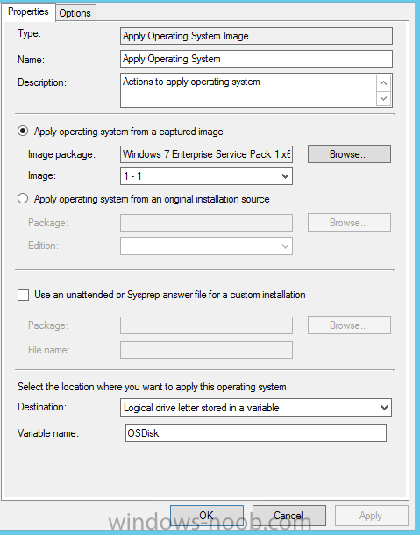Click the Image package field showing Windows 7

206,154
